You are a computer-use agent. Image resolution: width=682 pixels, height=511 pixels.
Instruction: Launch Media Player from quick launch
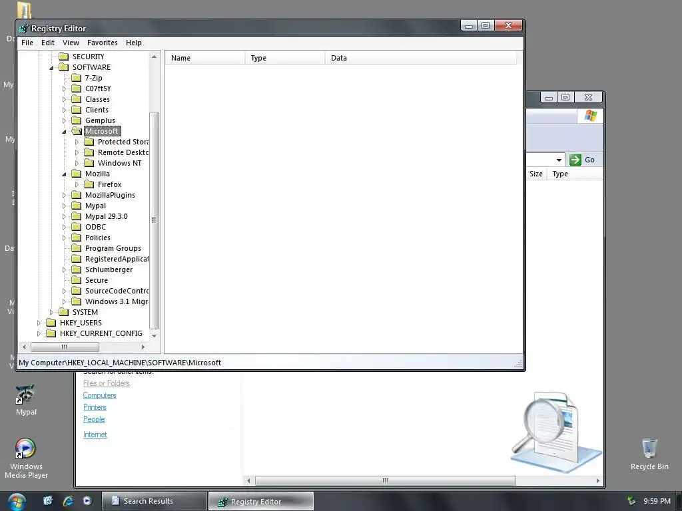87,501
